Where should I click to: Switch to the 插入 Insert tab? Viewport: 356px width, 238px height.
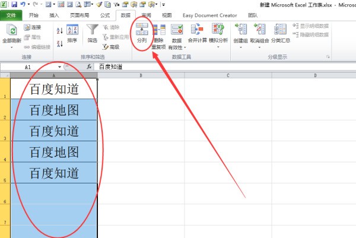pos(54,15)
